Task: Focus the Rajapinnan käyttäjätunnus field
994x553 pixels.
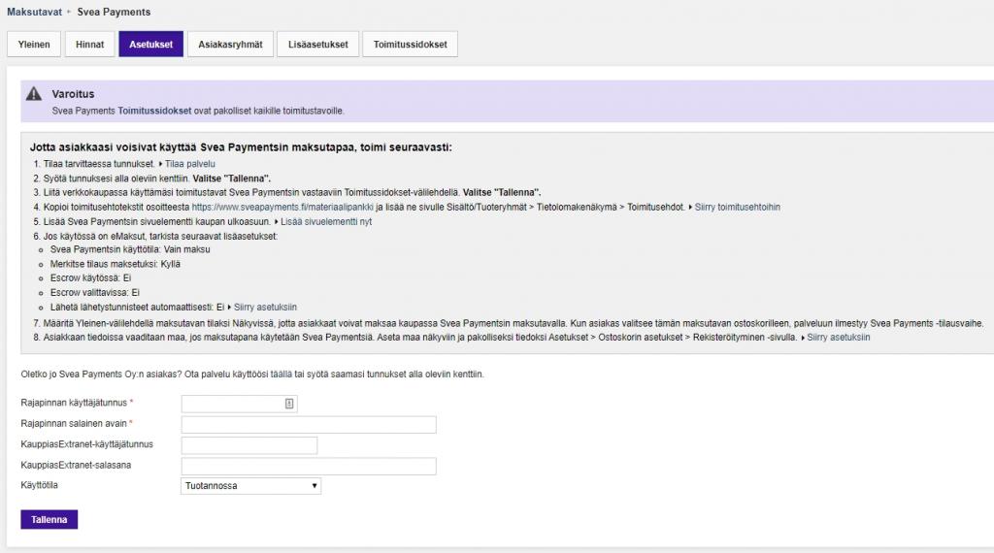Action: click(x=239, y=404)
